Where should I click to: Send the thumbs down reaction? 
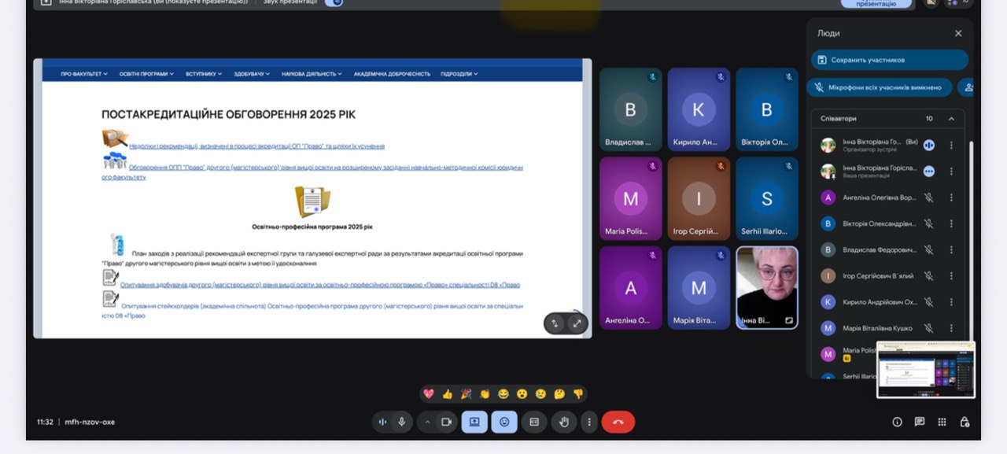(578, 394)
